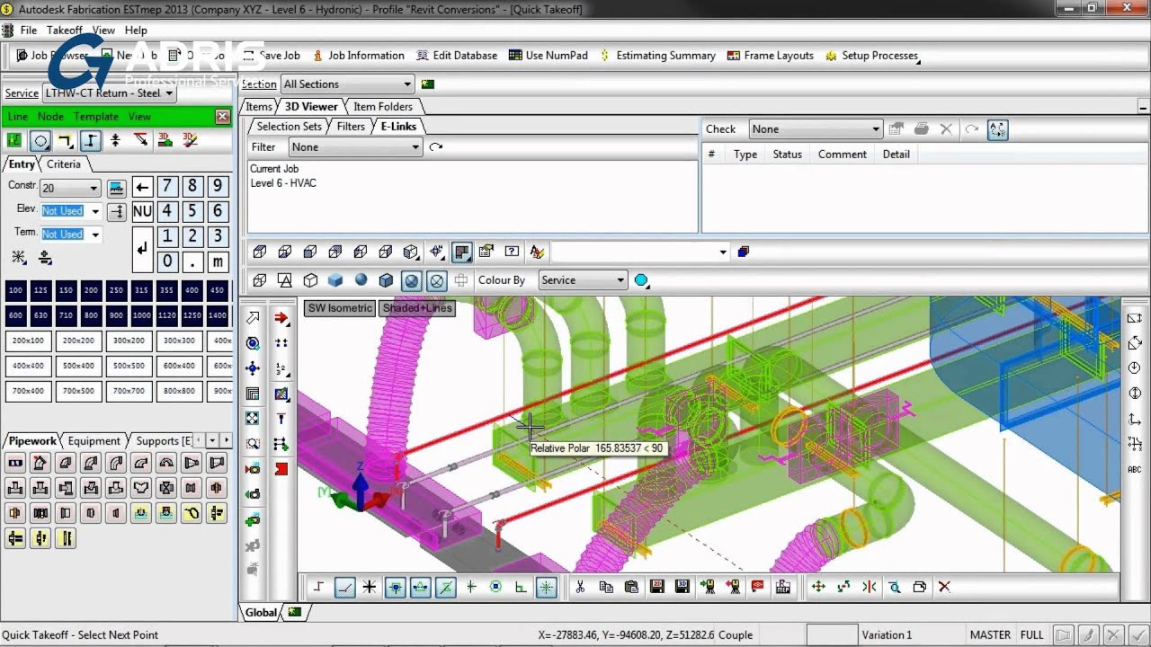Click the text annotation pencil icon
This screenshot has height=647, width=1151.
click(537, 252)
